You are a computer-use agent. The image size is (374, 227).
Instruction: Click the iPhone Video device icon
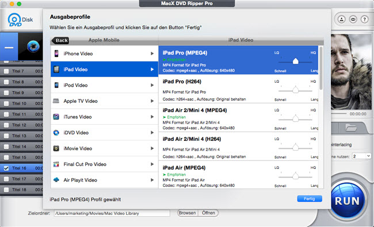[56, 53]
